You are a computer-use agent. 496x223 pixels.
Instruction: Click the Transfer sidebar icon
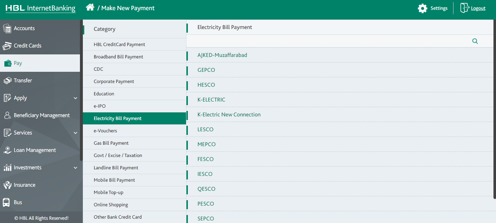coord(7,80)
